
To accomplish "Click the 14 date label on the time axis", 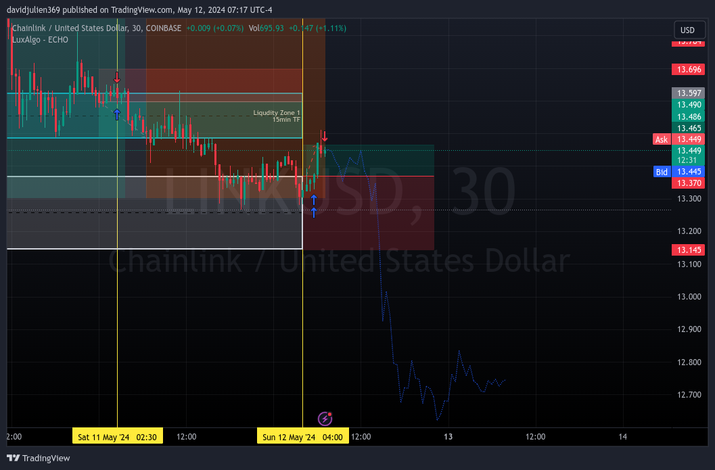I will tap(622, 437).
